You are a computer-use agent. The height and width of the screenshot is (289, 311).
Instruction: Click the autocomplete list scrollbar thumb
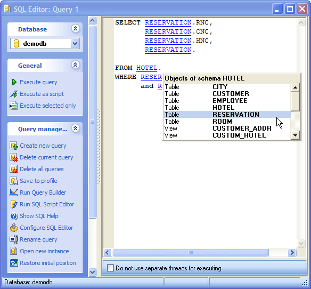click(295, 101)
